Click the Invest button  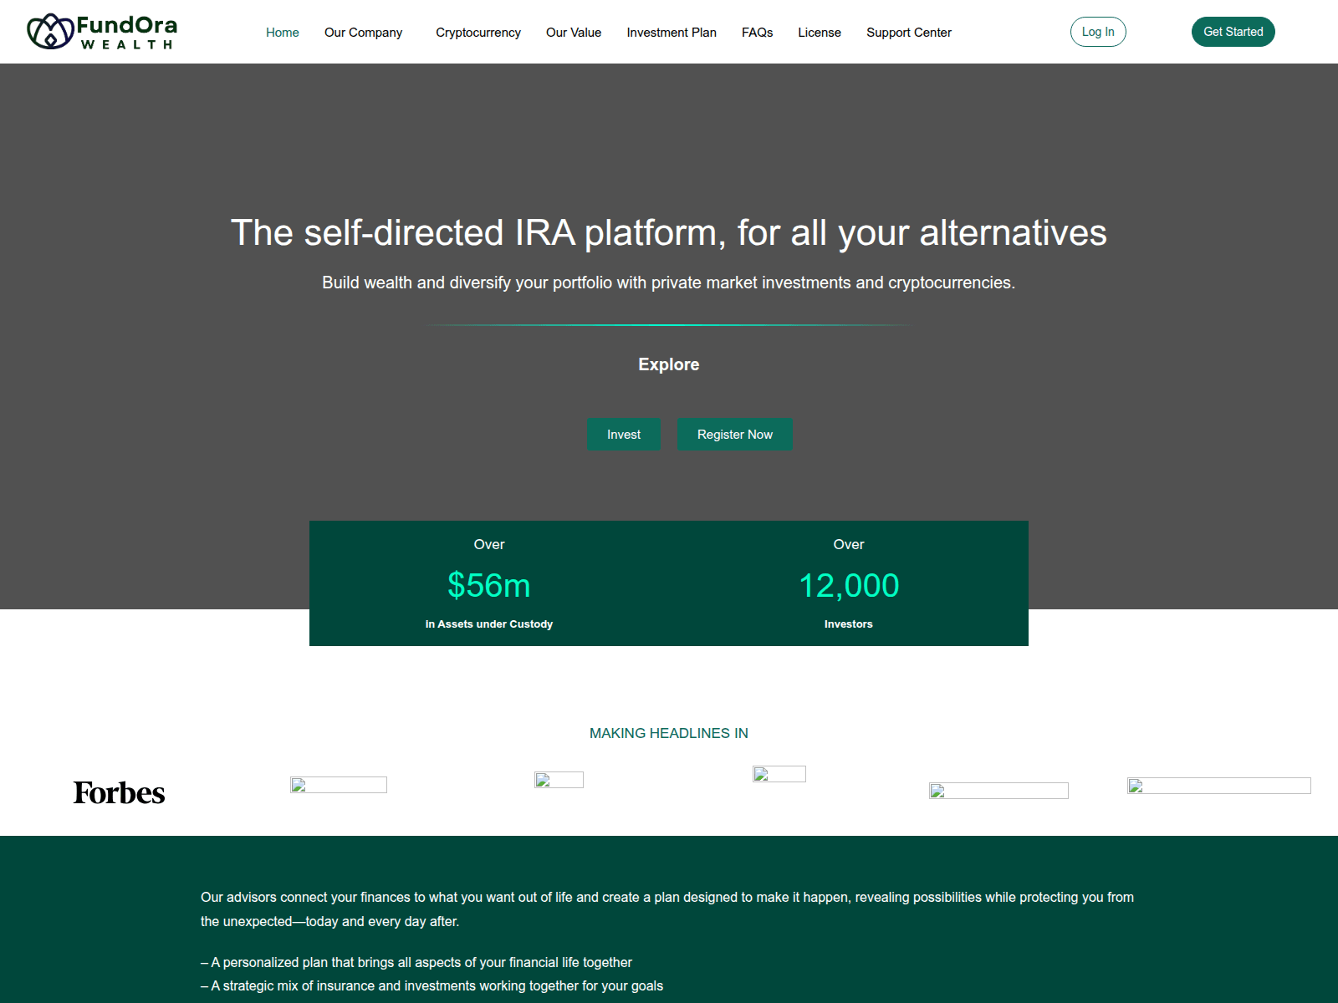tap(624, 435)
